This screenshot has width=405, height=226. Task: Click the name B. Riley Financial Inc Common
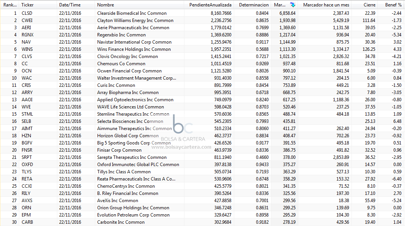128,194
